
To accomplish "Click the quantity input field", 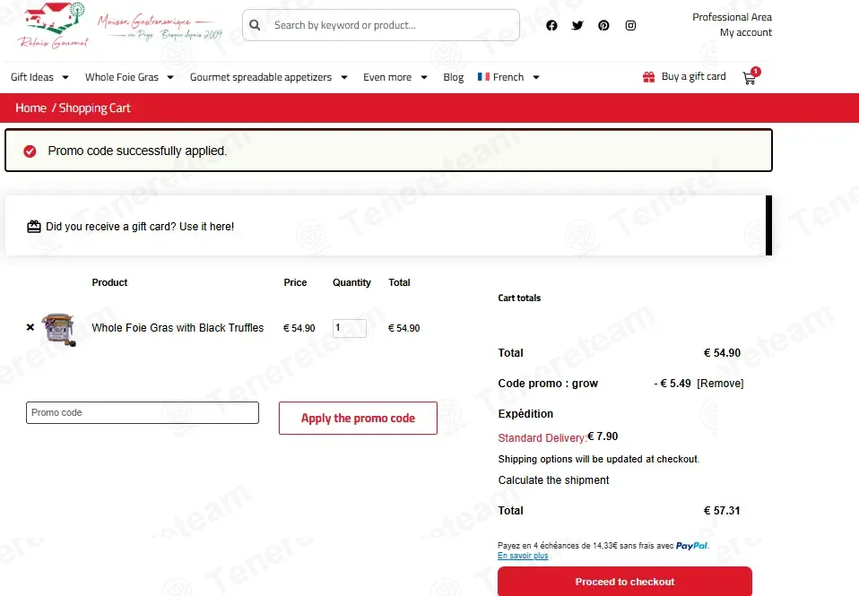I will [x=350, y=328].
